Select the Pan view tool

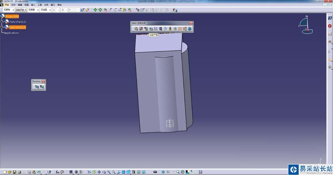(99, 172)
